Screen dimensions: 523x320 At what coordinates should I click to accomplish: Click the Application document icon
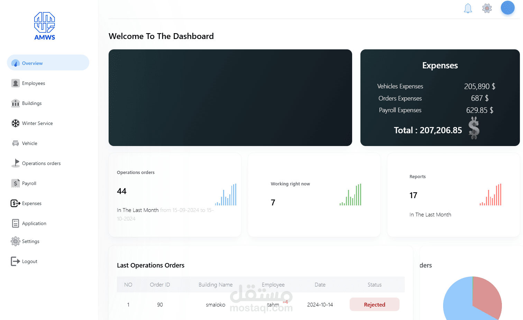16,223
